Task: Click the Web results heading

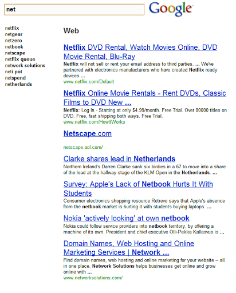Action: click(71, 31)
